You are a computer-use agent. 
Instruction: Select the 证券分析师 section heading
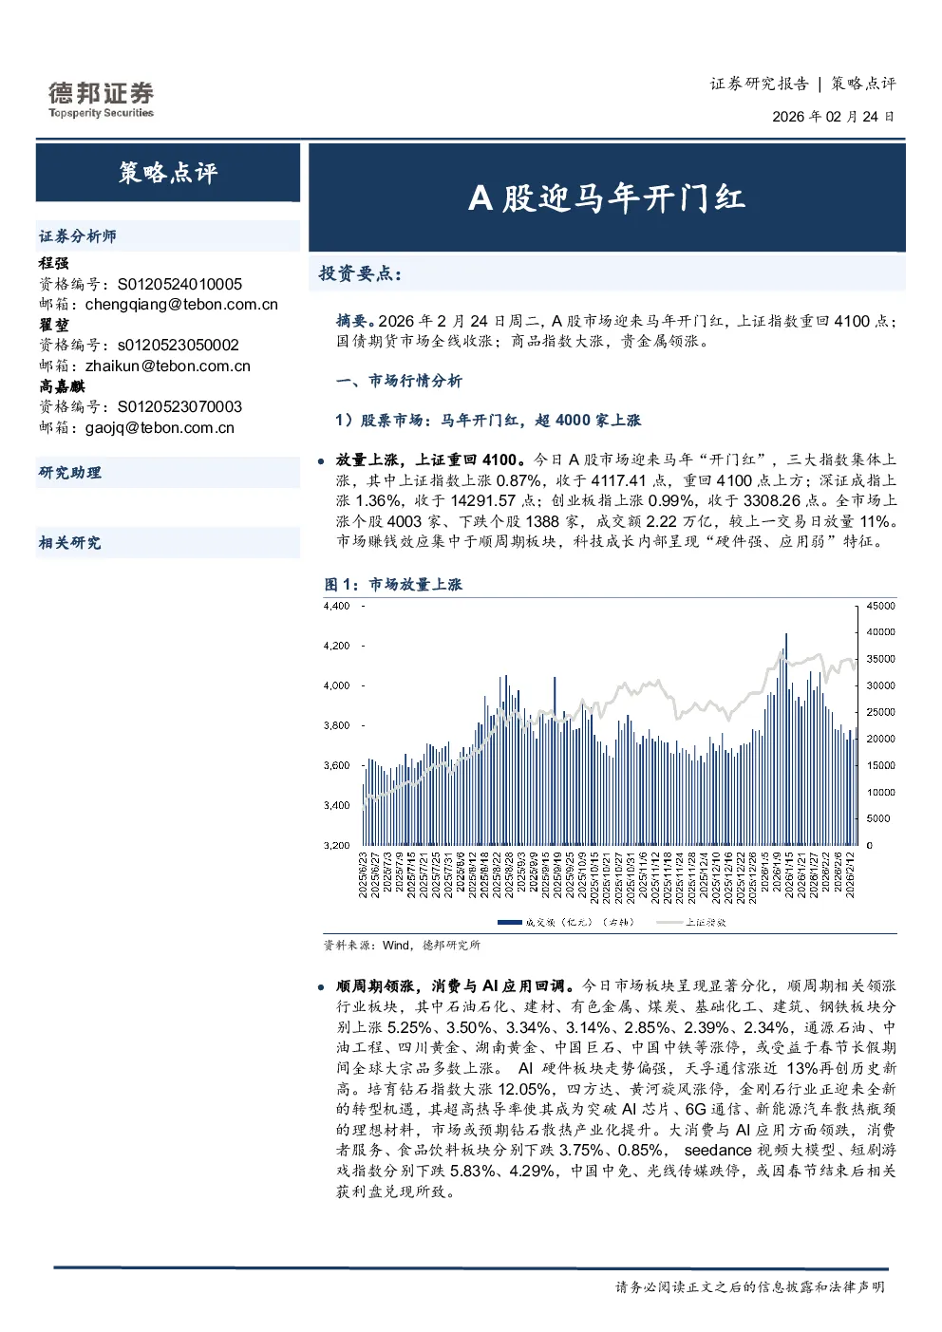click(78, 236)
